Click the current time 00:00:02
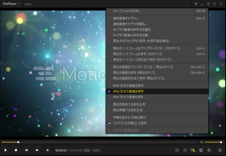The image size is (226, 156). [61, 150]
